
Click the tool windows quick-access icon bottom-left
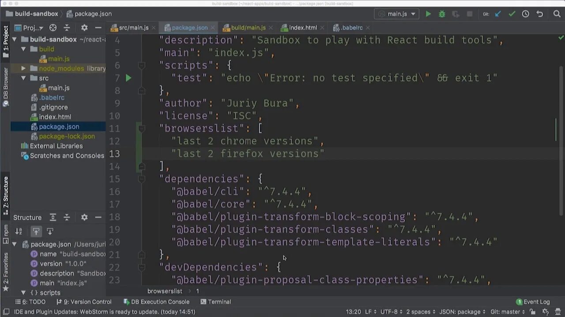pyautogui.click(x=6, y=312)
